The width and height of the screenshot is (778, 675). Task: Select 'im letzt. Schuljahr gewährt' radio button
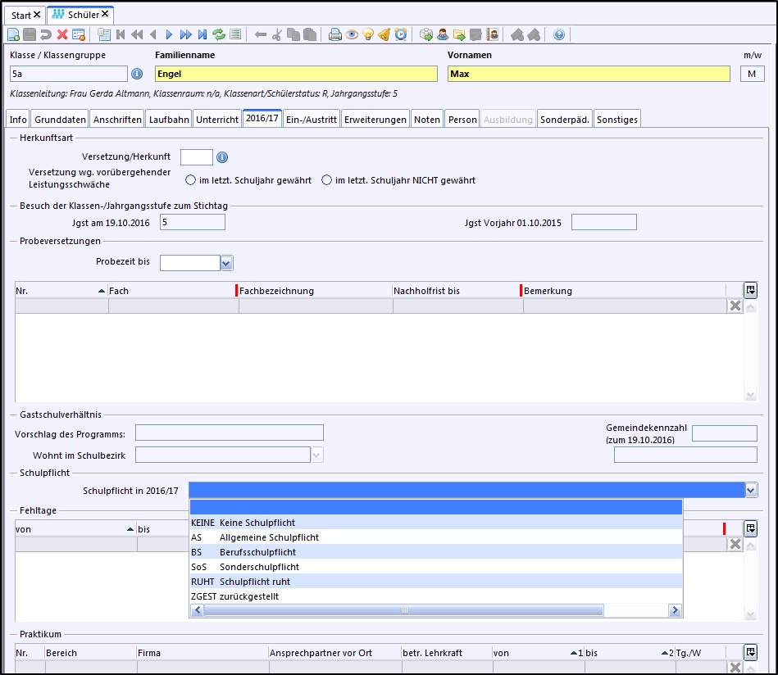click(190, 180)
